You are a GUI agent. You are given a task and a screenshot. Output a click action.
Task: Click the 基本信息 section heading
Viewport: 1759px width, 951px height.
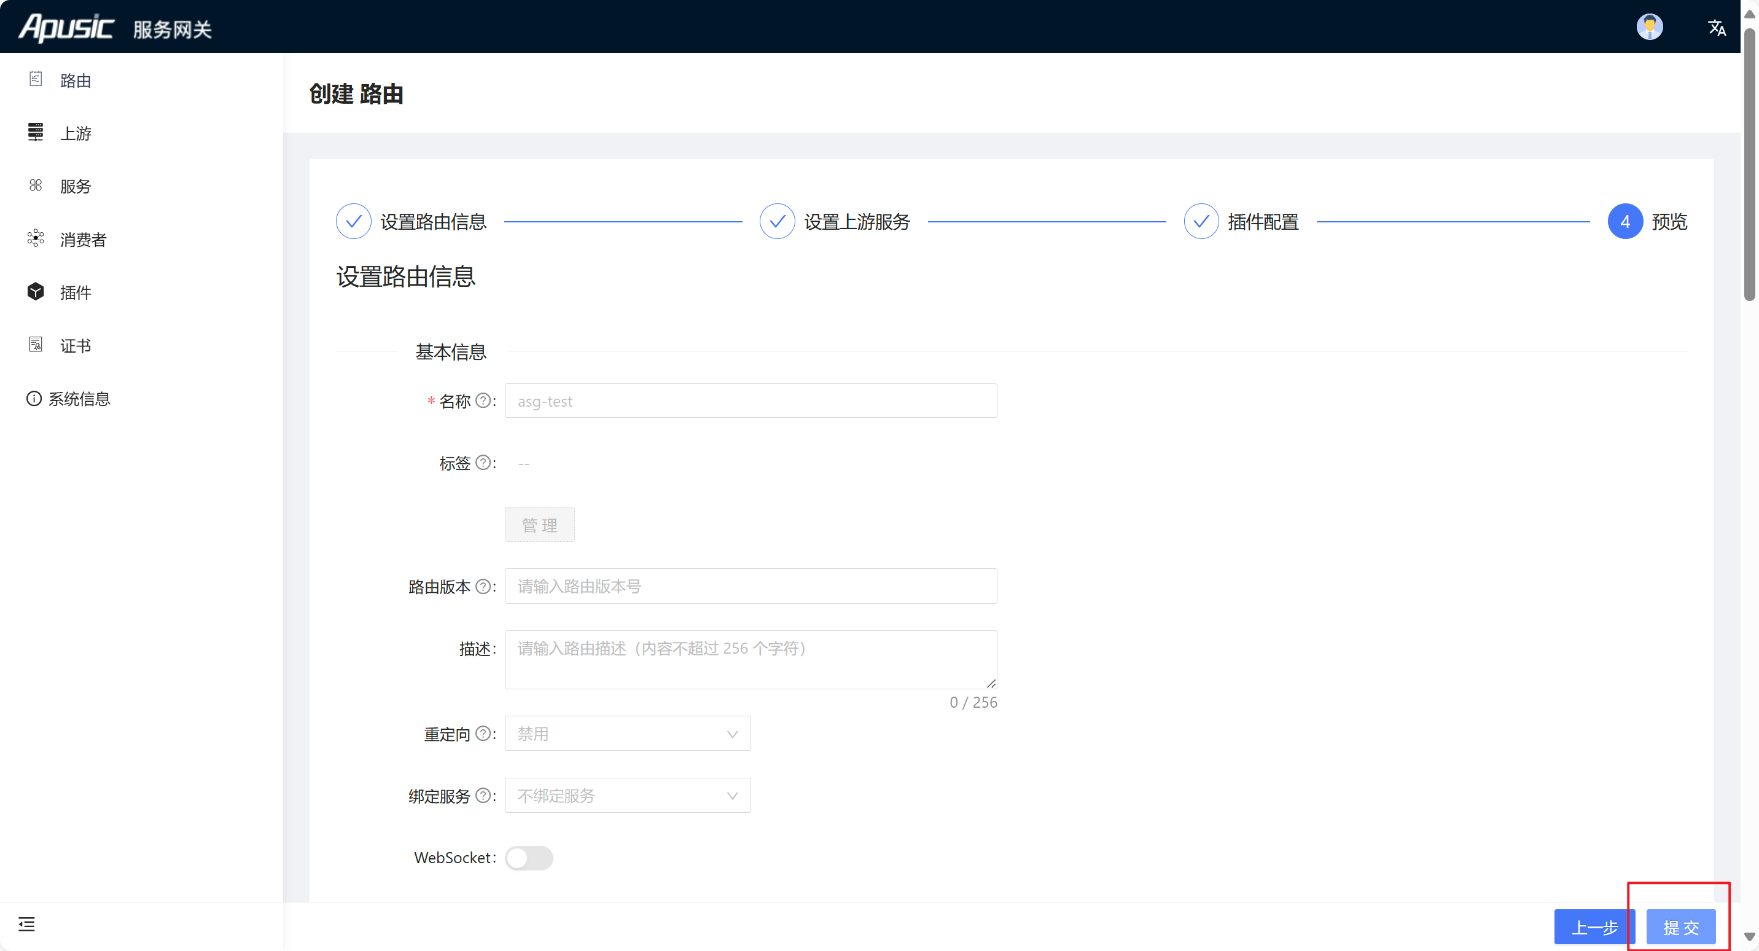(x=451, y=352)
